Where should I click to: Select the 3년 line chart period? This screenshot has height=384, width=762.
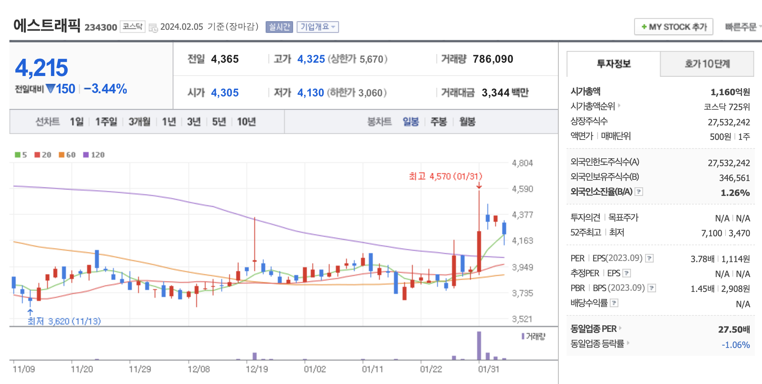(x=194, y=122)
